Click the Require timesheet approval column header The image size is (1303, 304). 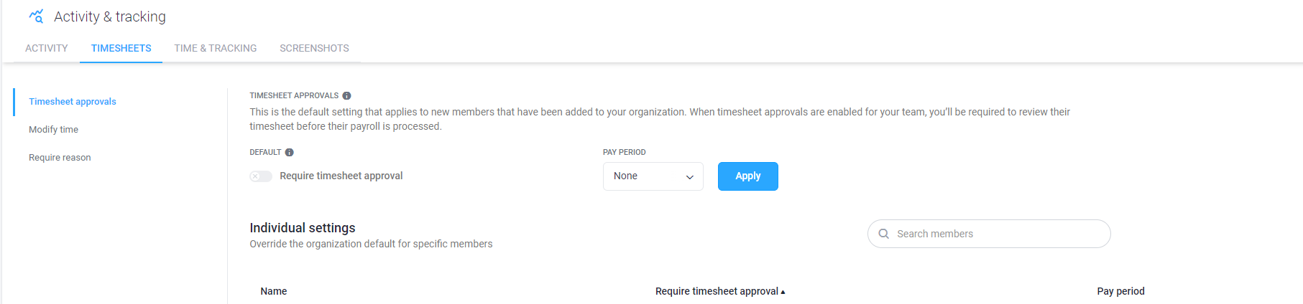[x=717, y=291]
